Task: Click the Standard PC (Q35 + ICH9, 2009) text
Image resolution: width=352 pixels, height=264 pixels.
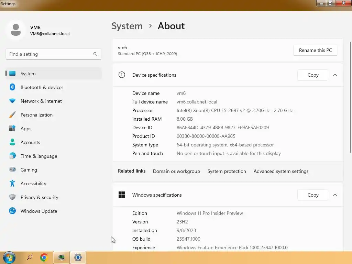Action: 147,54
